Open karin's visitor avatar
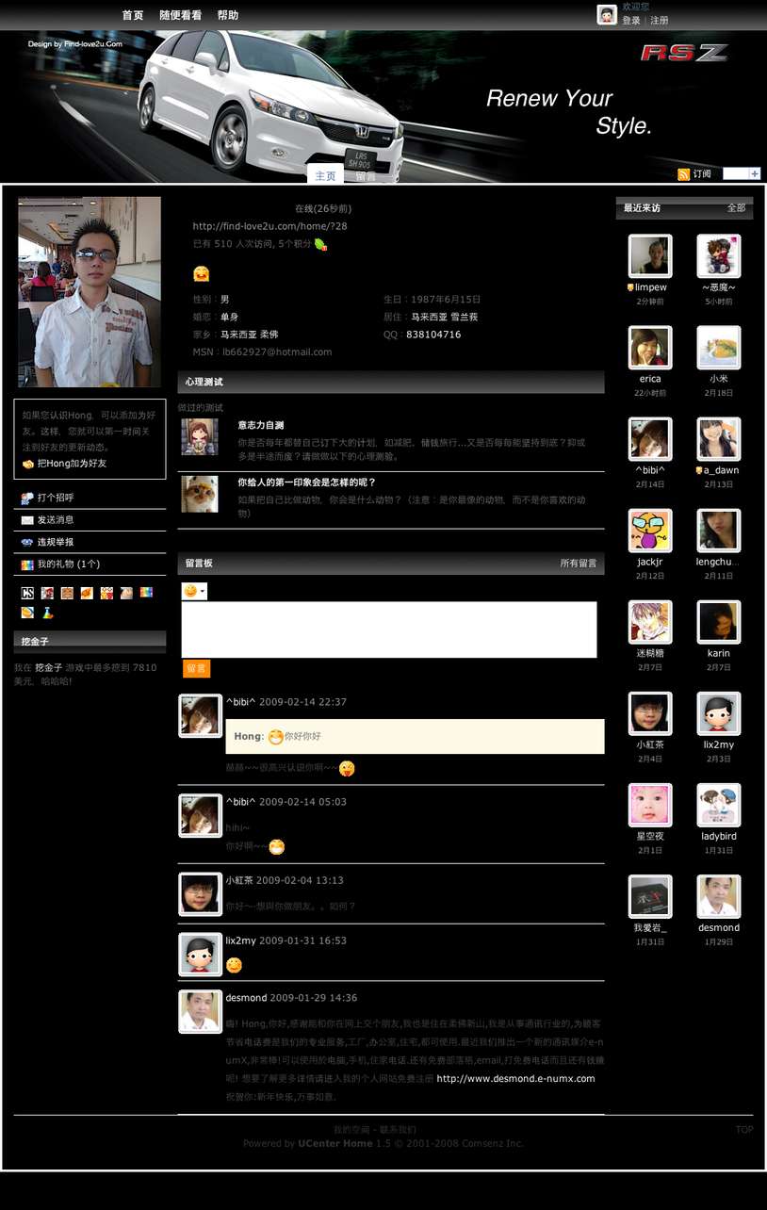Screen dimensions: 767x1210 719,622
